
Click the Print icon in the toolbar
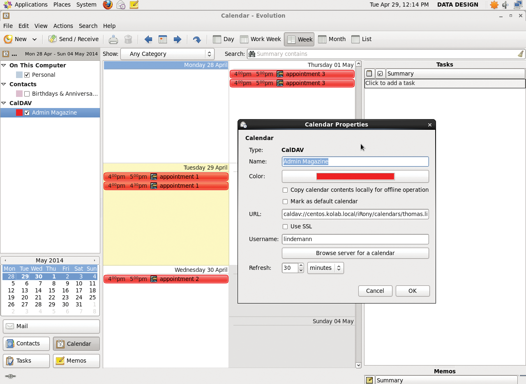pyautogui.click(x=113, y=39)
